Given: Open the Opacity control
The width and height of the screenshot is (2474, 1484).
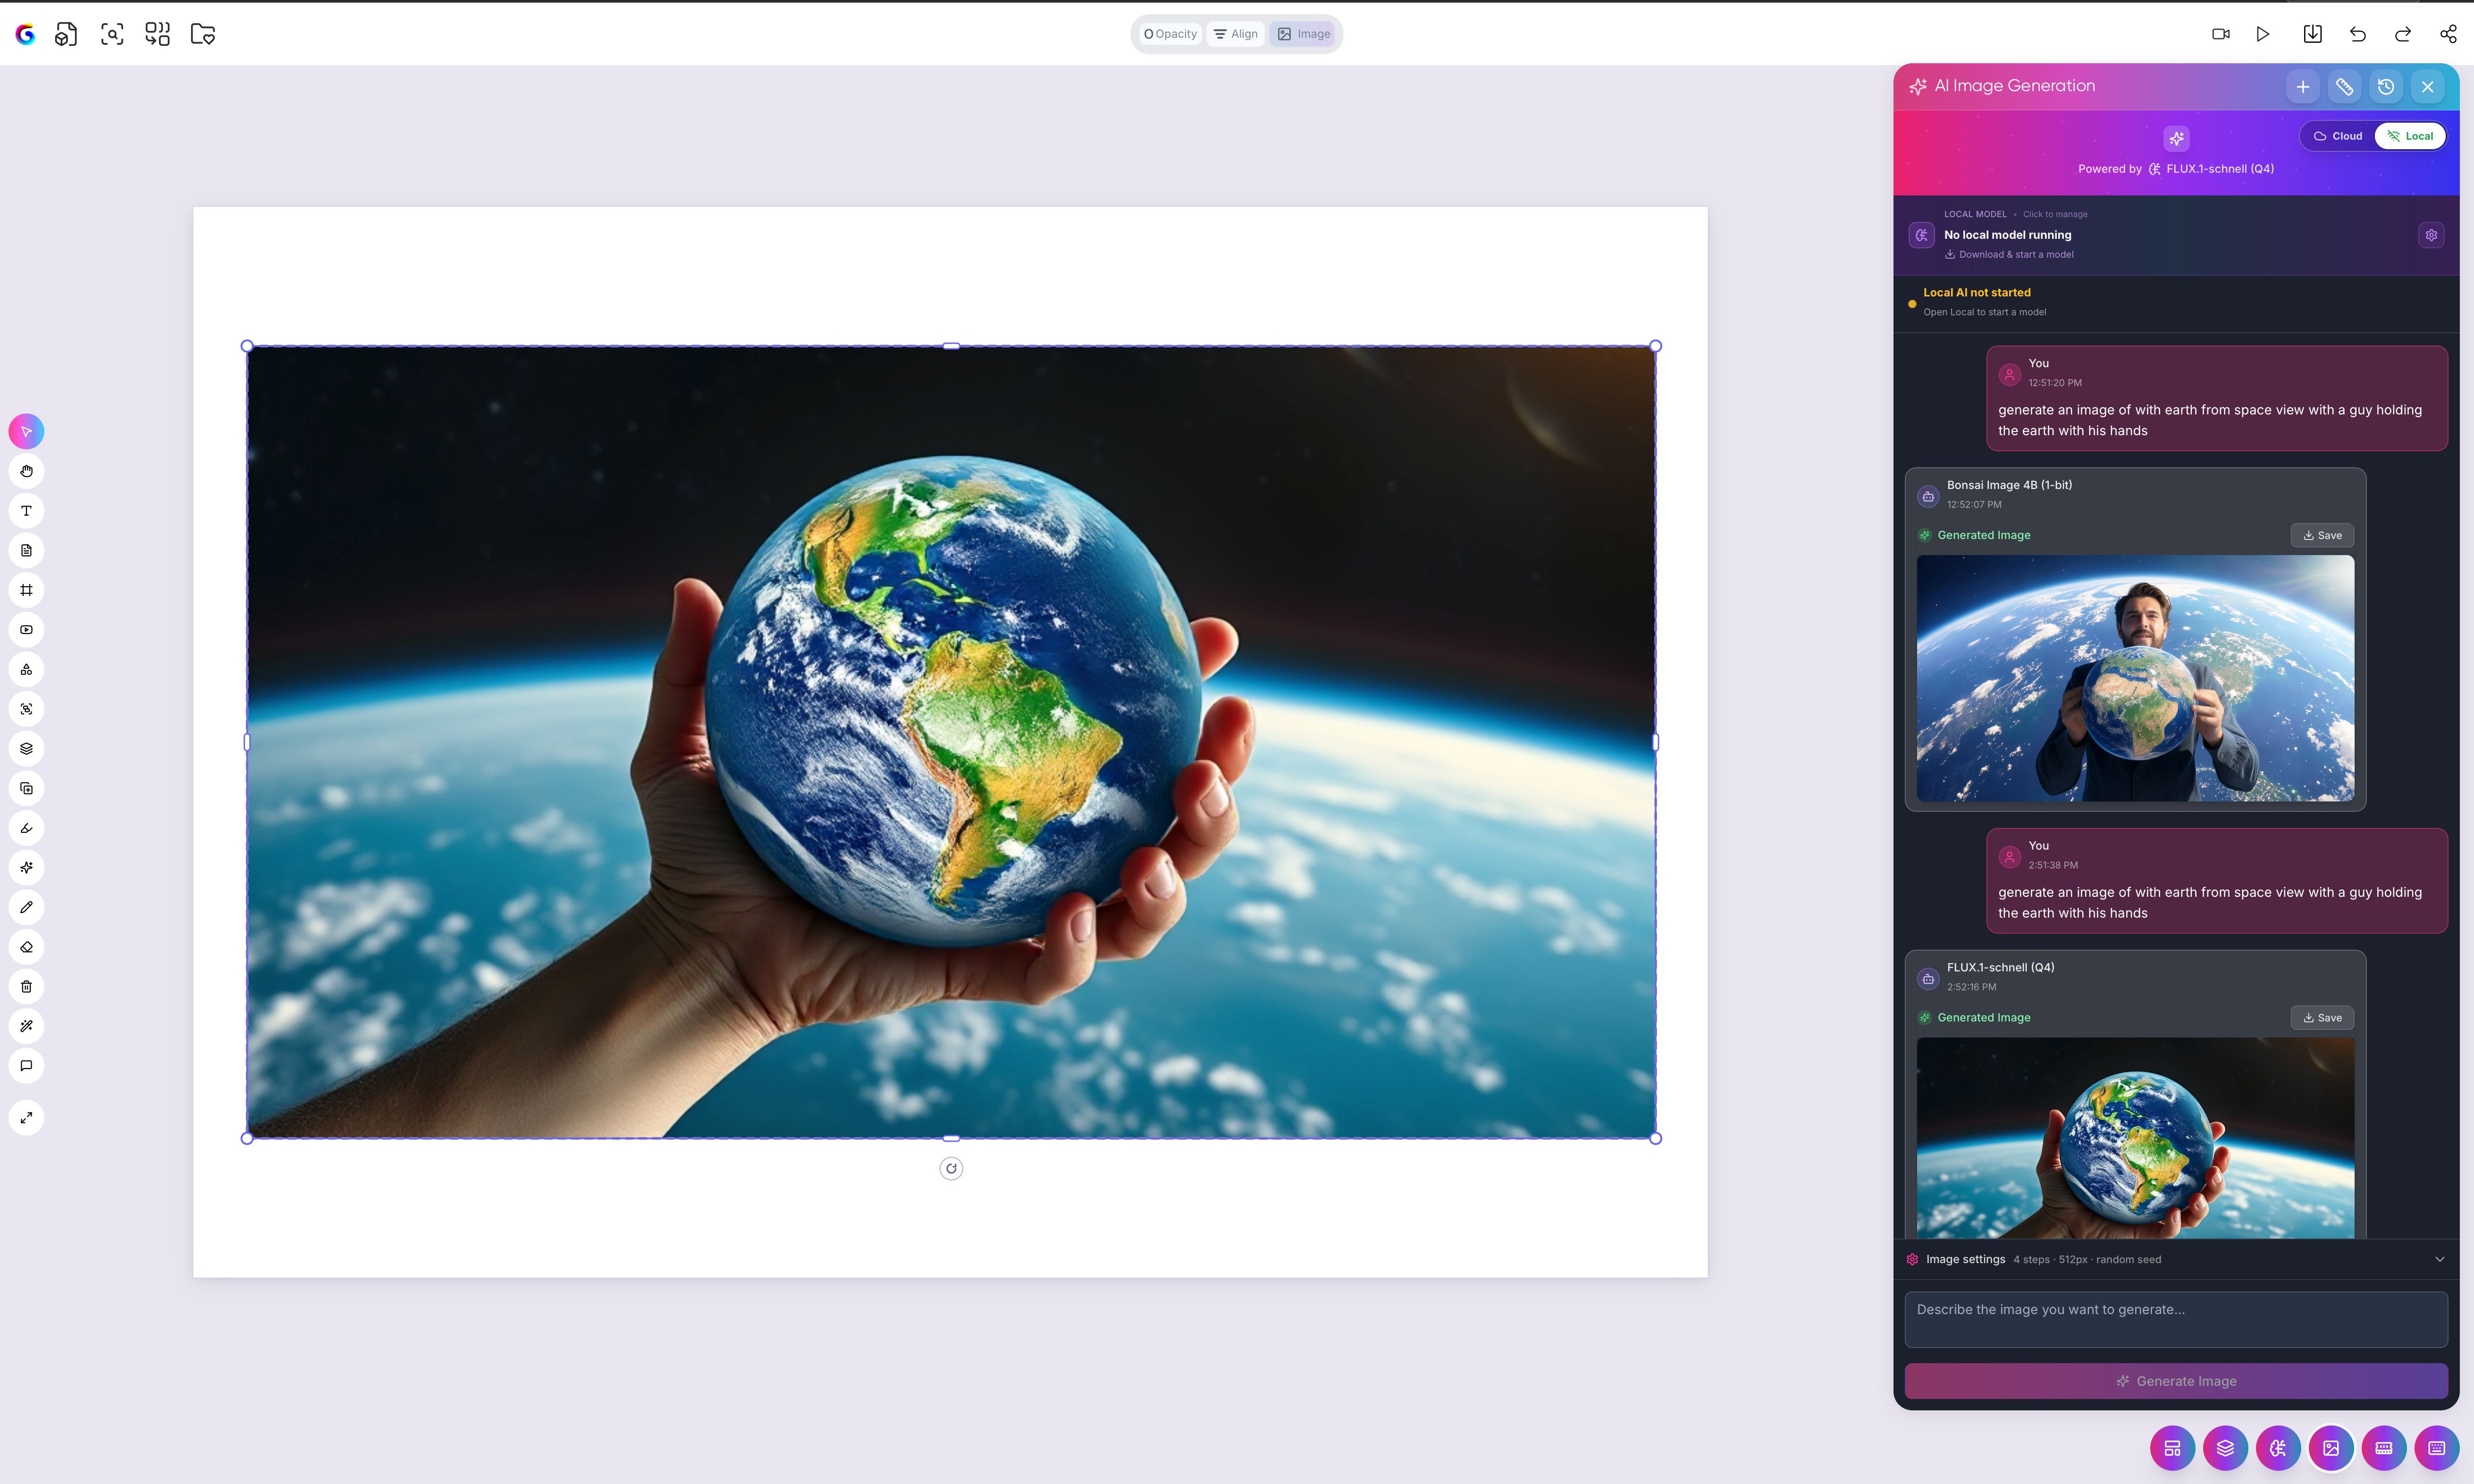Looking at the screenshot, I should click(1170, 34).
